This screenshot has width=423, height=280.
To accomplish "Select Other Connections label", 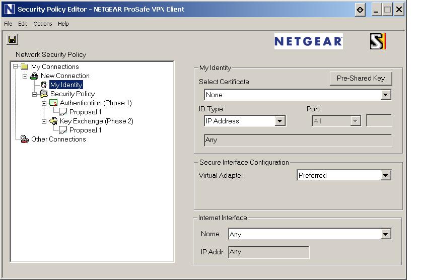I will pyautogui.click(x=58, y=139).
